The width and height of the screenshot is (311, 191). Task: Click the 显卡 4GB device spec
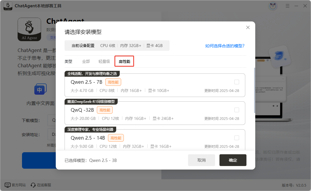point(154,46)
